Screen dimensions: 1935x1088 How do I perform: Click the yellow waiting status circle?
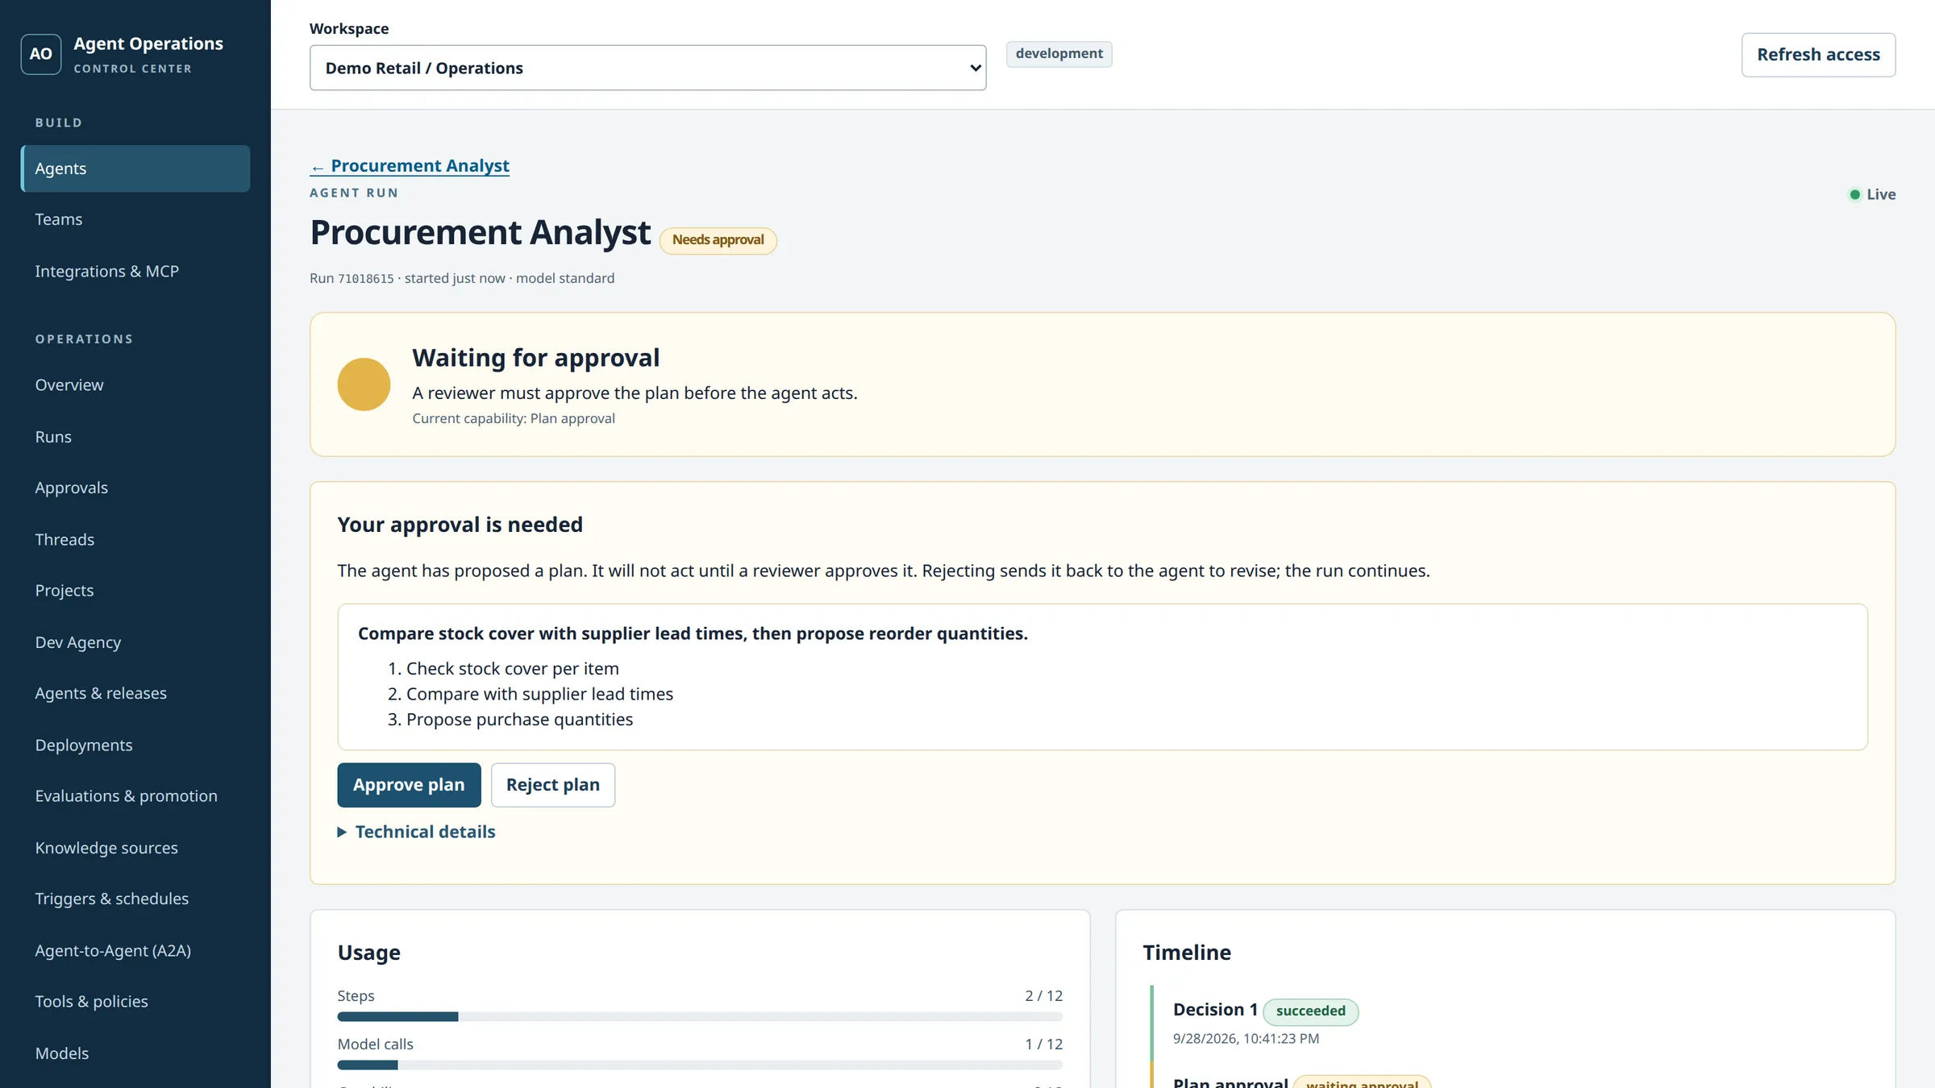[x=364, y=384]
